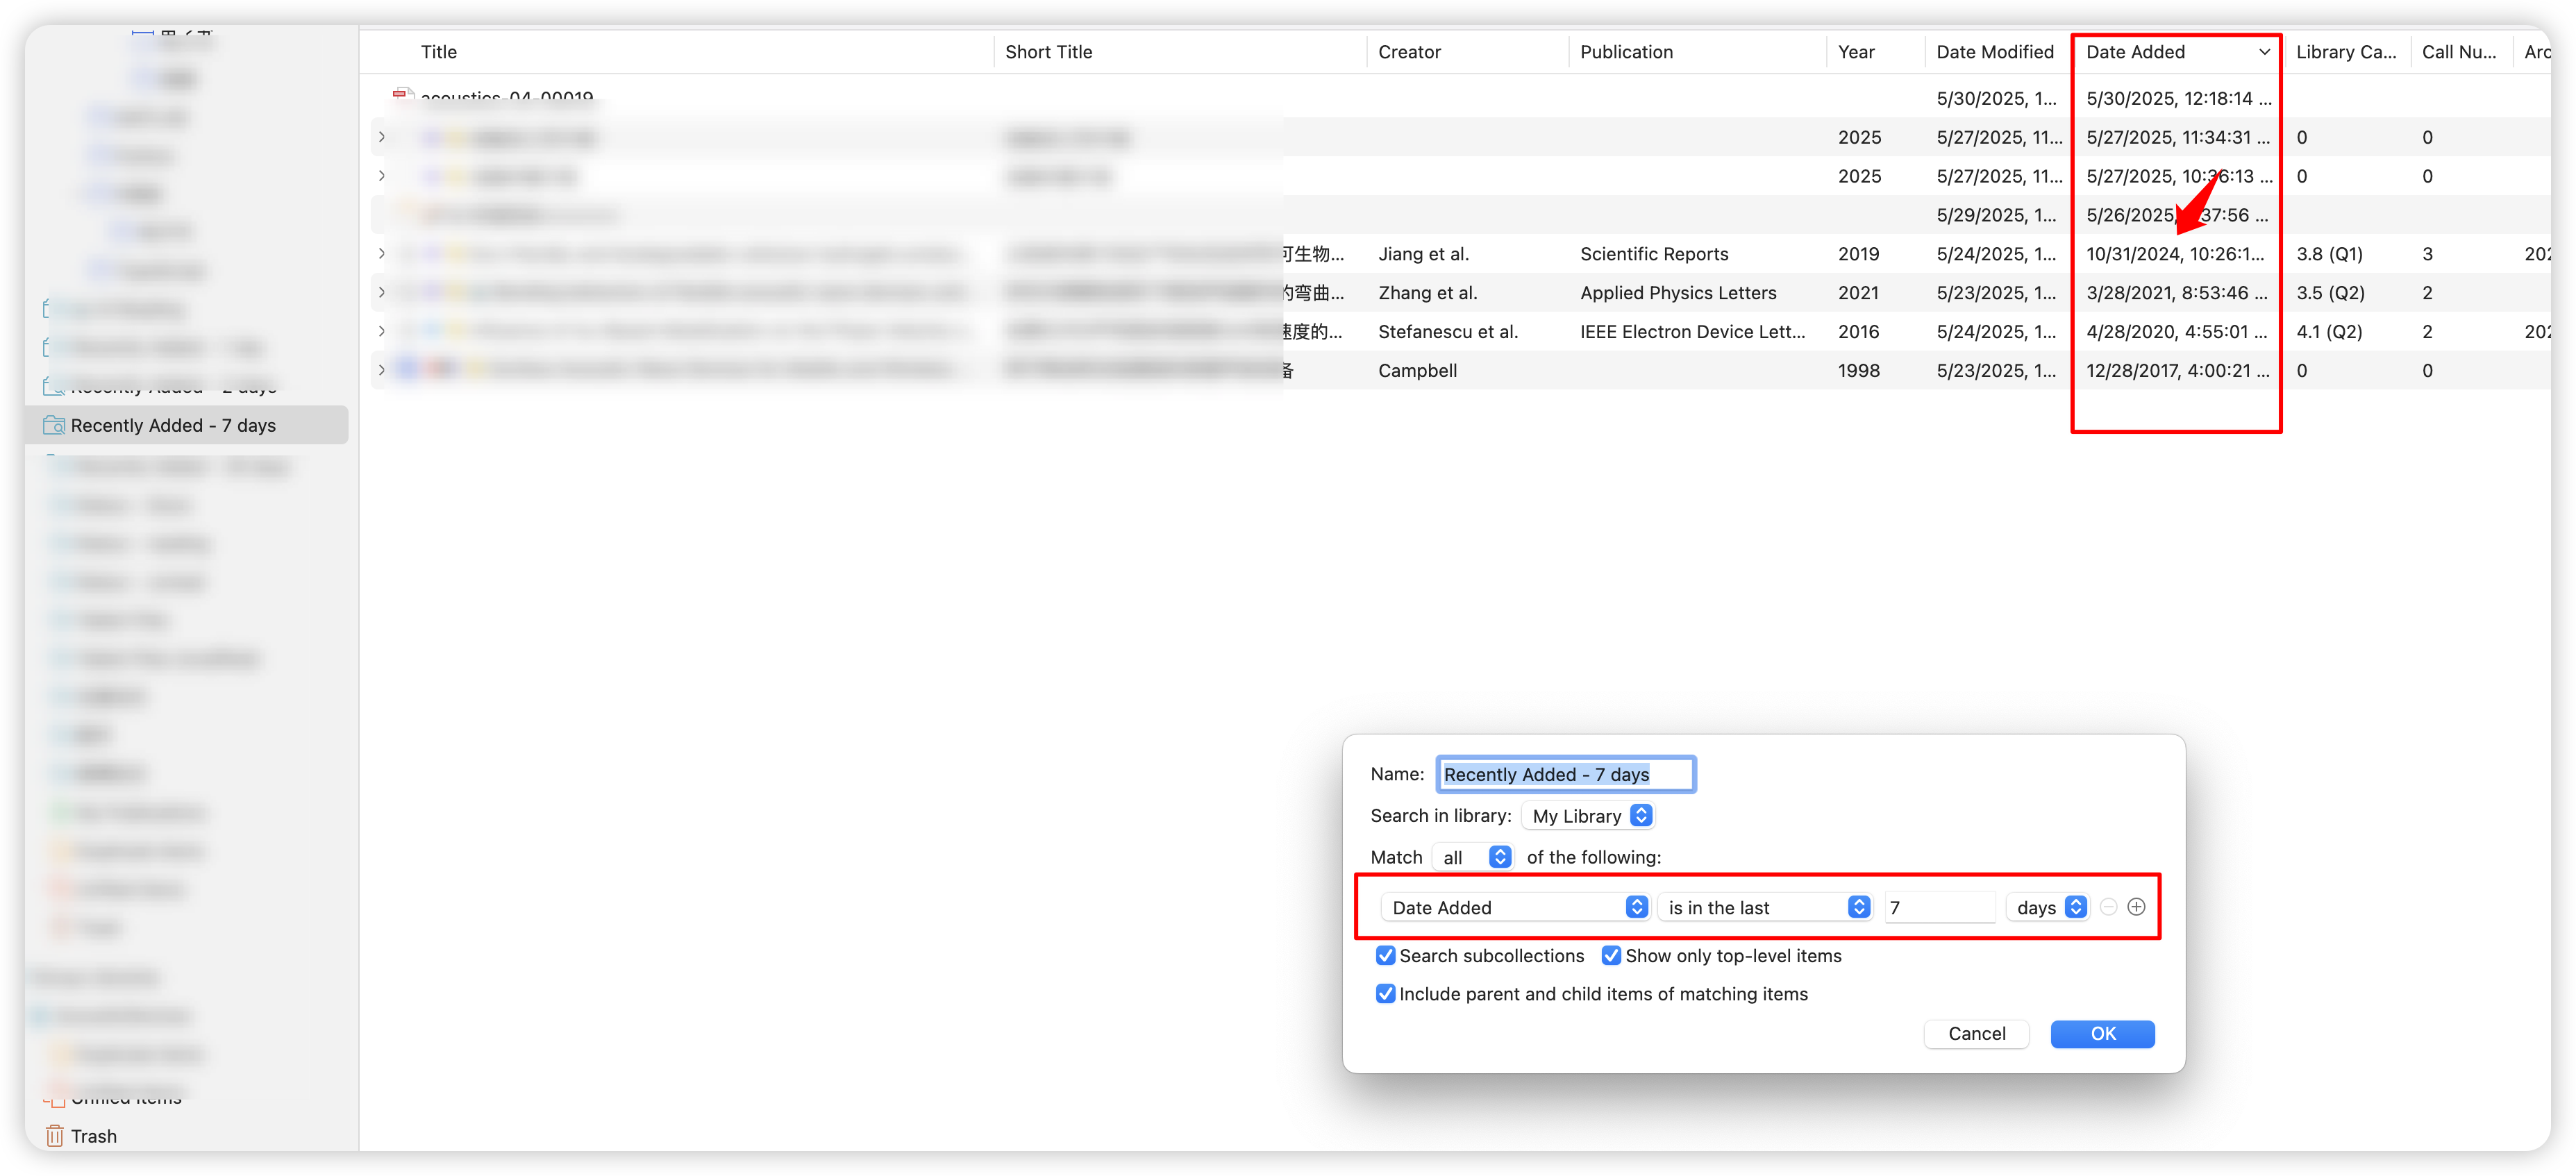Click the plus icon to add a search condition
Viewport: 2576px width, 1176px height.
pyautogui.click(x=2136, y=907)
